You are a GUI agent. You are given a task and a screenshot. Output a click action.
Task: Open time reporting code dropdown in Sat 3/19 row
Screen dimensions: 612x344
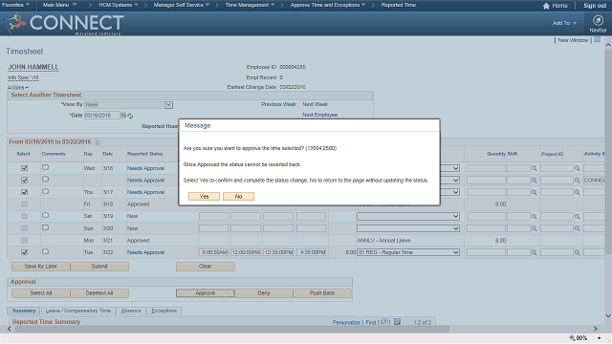(408, 217)
